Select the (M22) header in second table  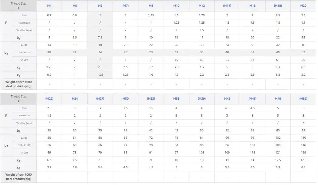49,99
